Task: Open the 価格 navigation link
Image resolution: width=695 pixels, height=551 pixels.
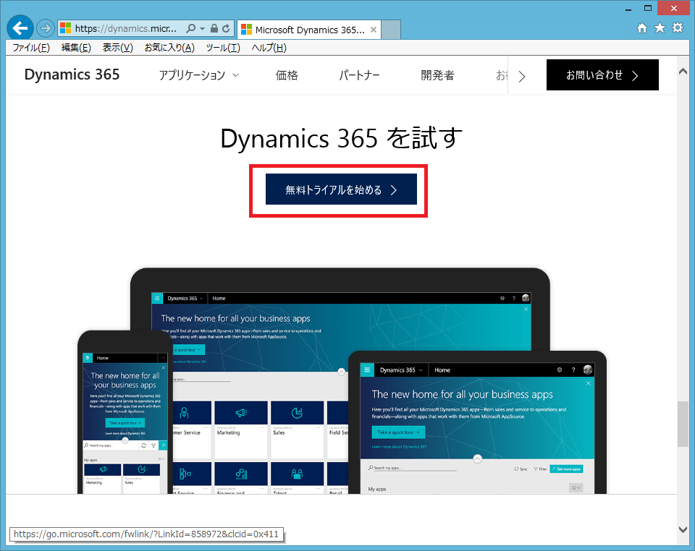Action: point(287,75)
